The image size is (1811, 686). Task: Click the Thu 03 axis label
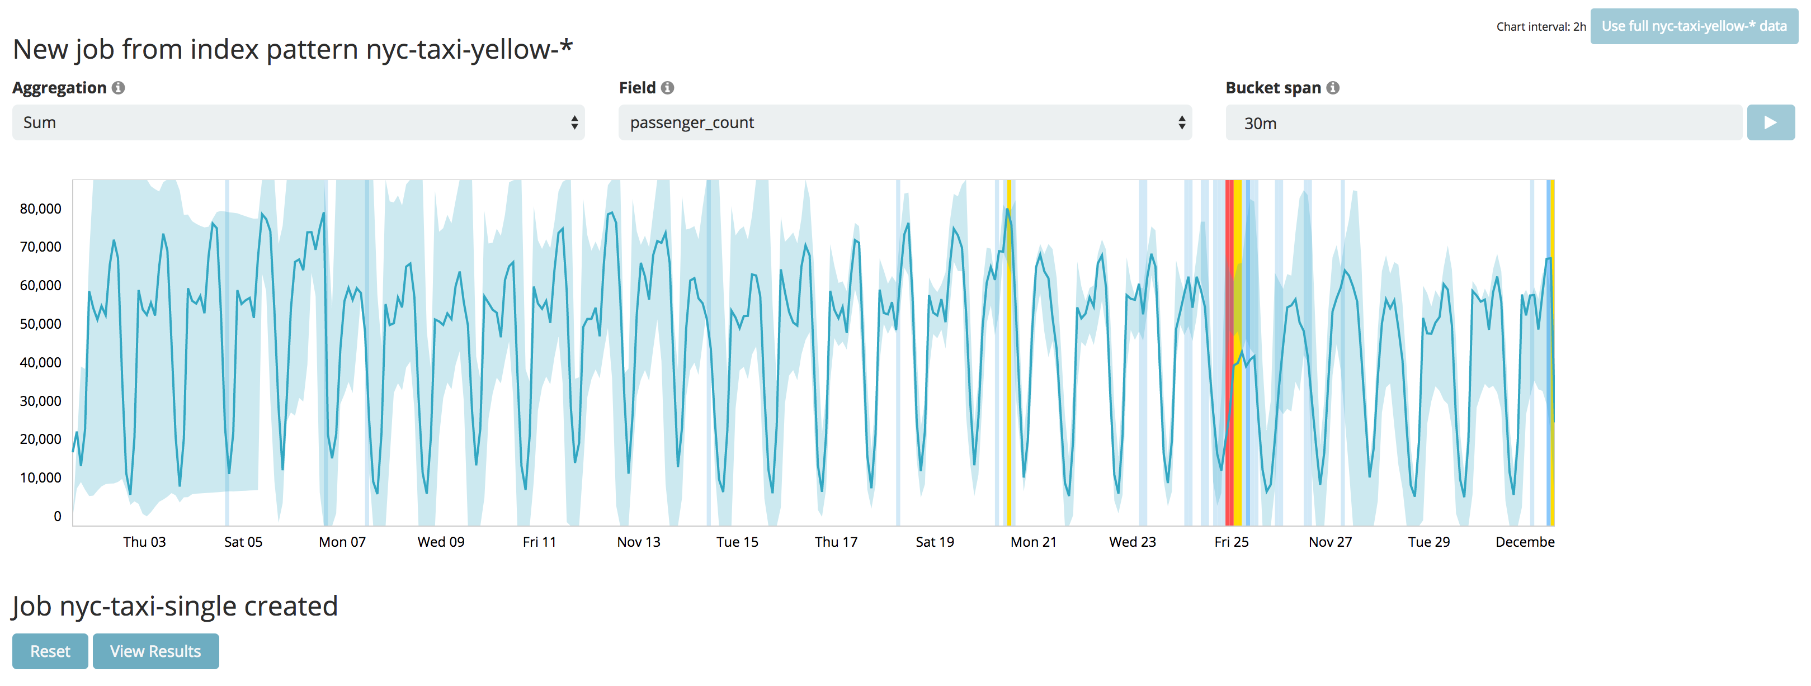144,542
